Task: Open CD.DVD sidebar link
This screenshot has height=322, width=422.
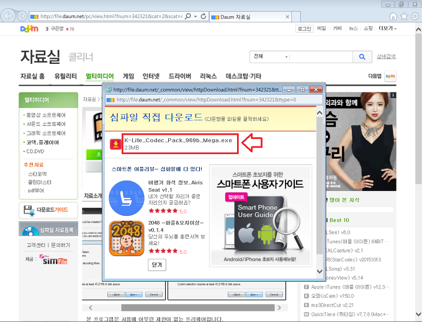Action: click(x=35, y=151)
